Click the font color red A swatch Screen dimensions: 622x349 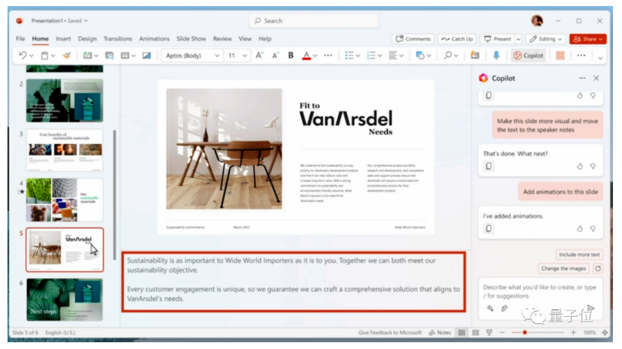(306, 56)
